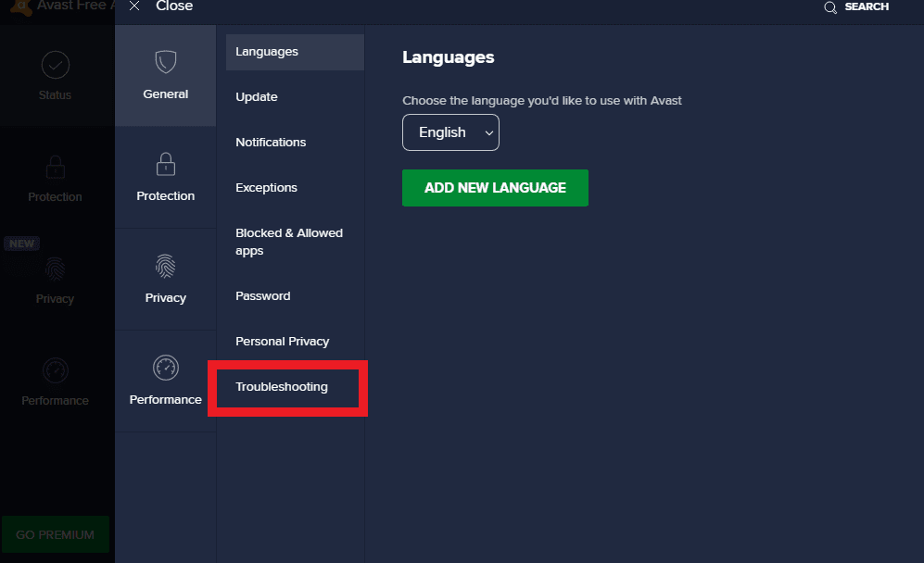This screenshot has height=563, width=924.
Task: Click the Performance gauge icon in settings
Action: 166,368
